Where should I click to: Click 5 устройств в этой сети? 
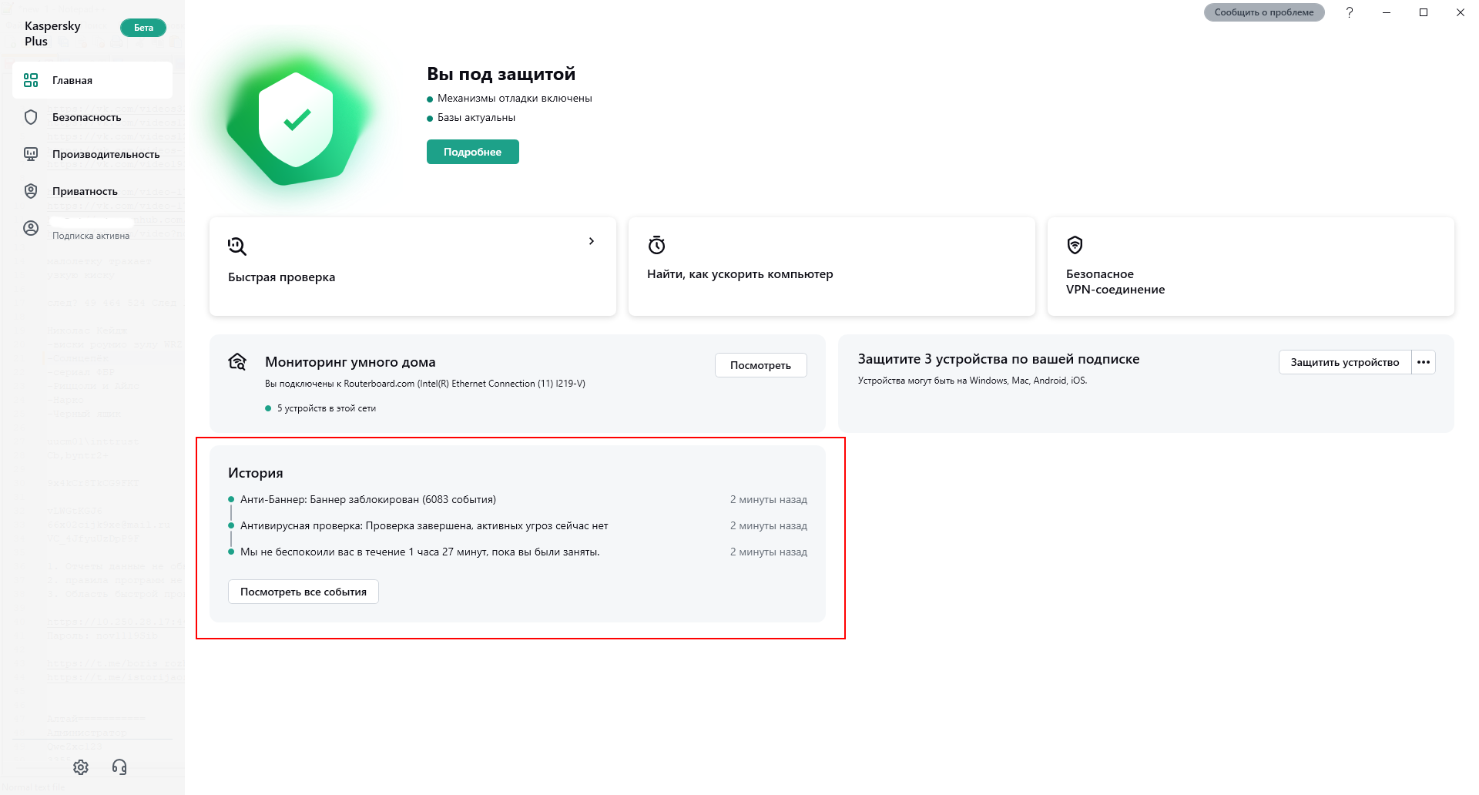click(x=327, y=408)
